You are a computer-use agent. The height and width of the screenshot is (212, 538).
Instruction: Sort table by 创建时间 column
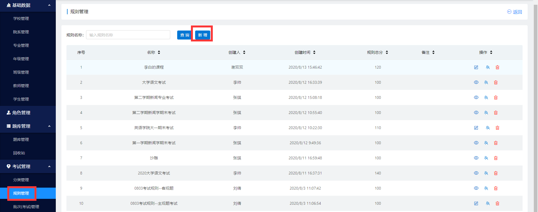tap(314, 52)
